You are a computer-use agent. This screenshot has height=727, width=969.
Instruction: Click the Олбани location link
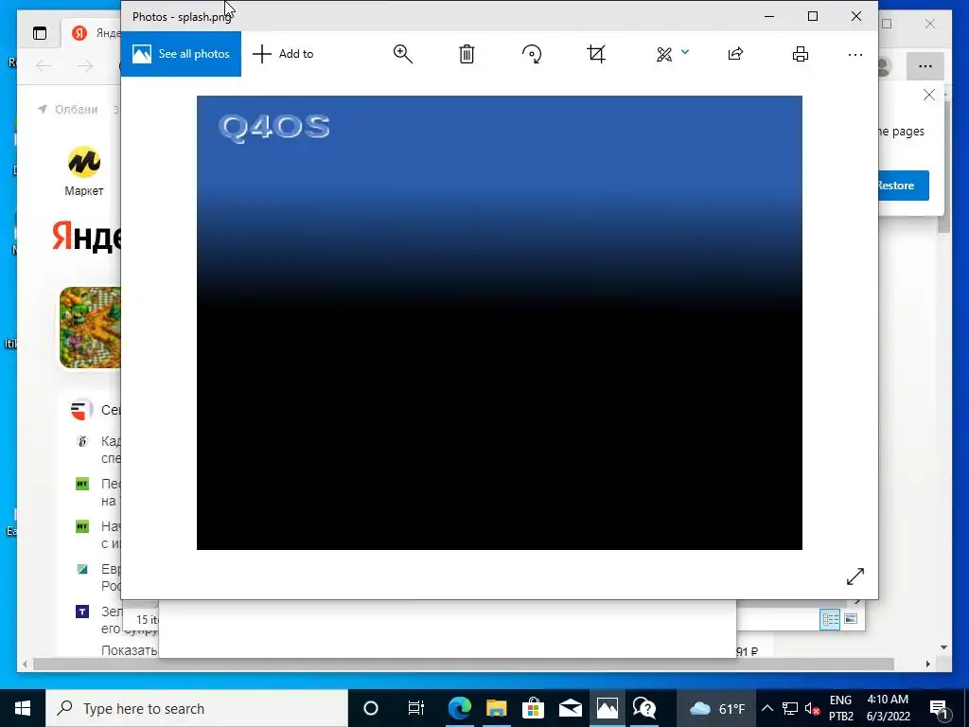(68, 110)
